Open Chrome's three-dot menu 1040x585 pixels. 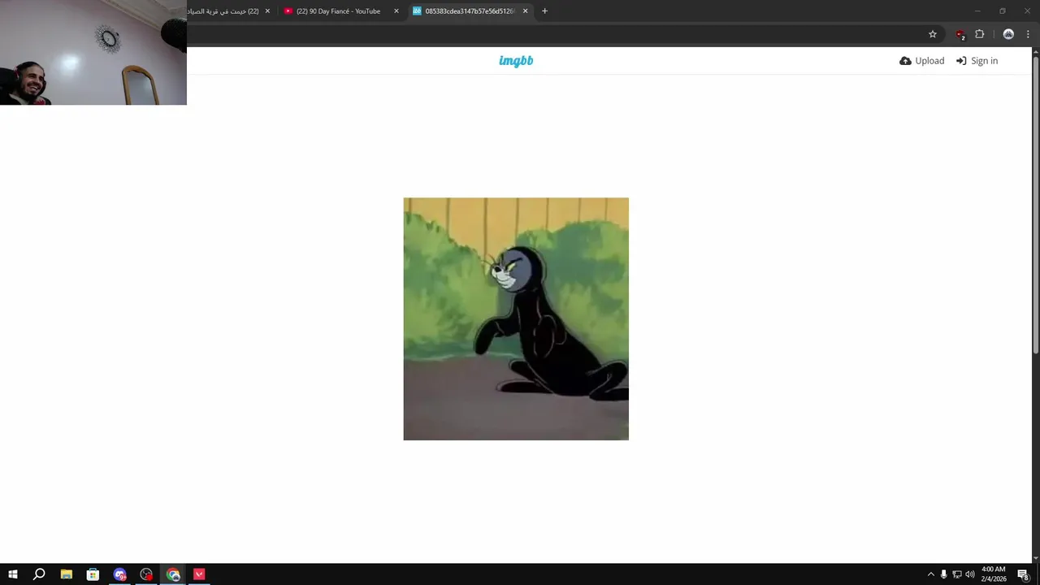pos(1028,34)
